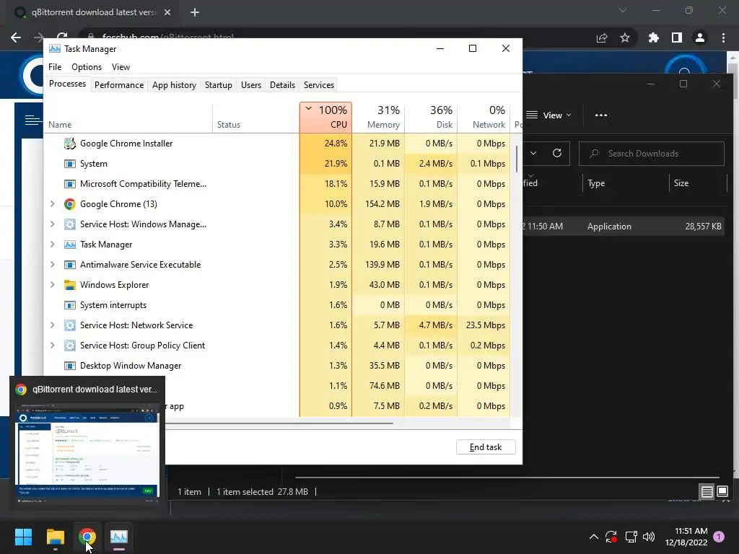739x554 pixels.
Task: Sort Downloads by the Type column header
Action: pyautogui.click(x=626, y=183)
